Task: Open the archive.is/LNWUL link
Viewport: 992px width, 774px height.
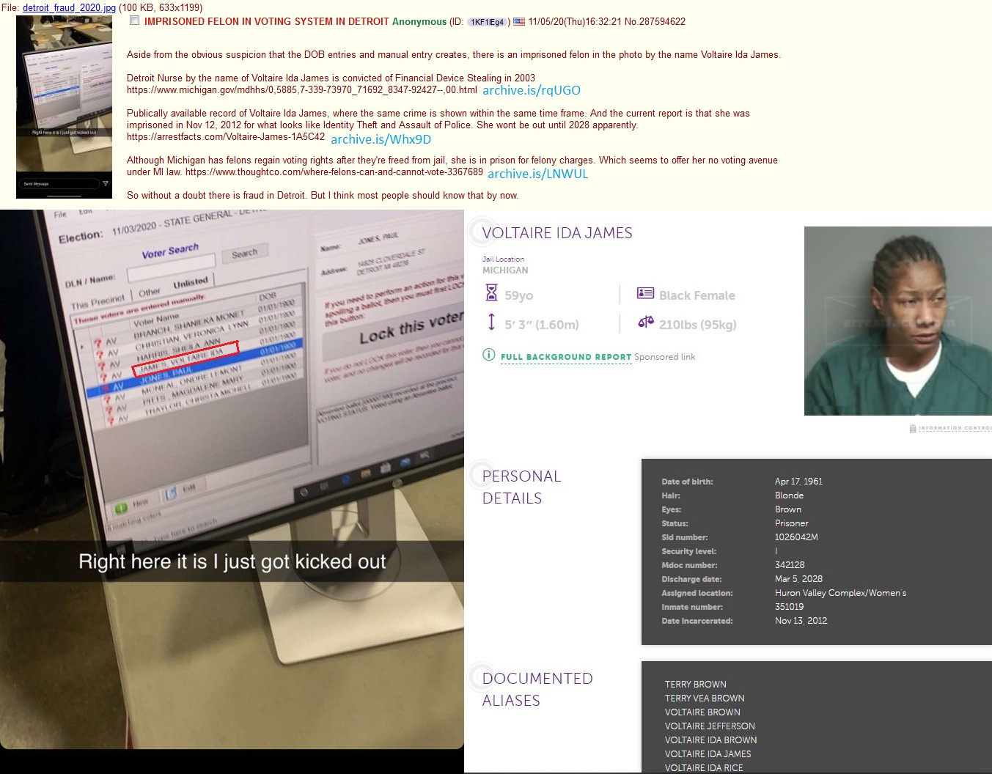Action: [537, 174]
